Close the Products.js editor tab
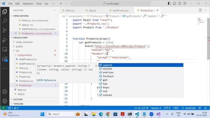Viewport: 210px width, 118px height. tap(157, 10)
